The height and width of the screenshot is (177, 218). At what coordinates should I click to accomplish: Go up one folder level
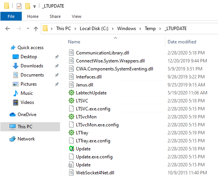(x=36, y=29)
